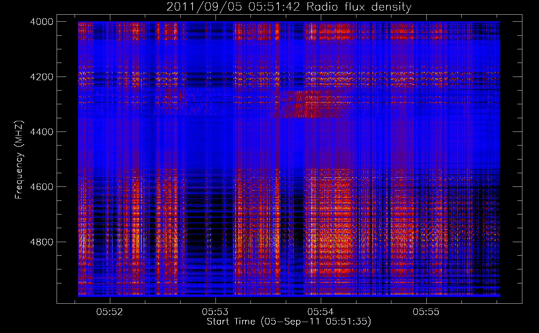The height and width of the screenshot is (333, 539).
Task: Click the '4000' frequency axis label
Action: (42, 22)
